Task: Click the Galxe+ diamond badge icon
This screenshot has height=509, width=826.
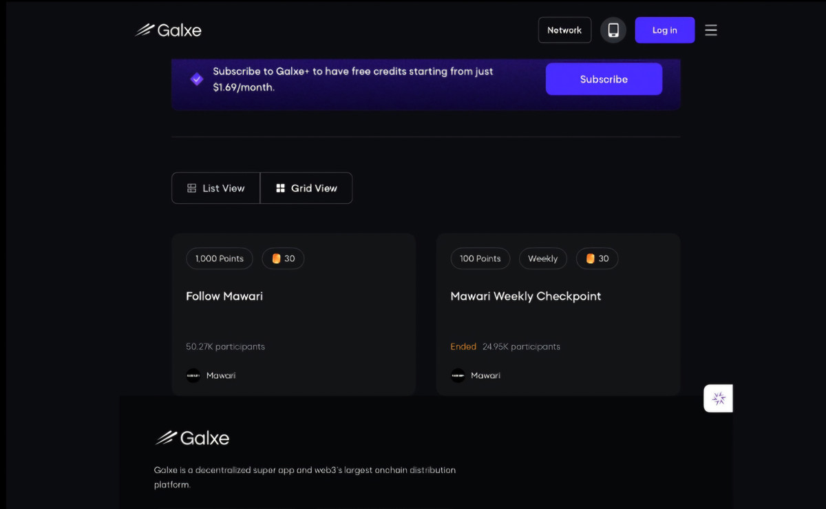Action: point(197,79)
